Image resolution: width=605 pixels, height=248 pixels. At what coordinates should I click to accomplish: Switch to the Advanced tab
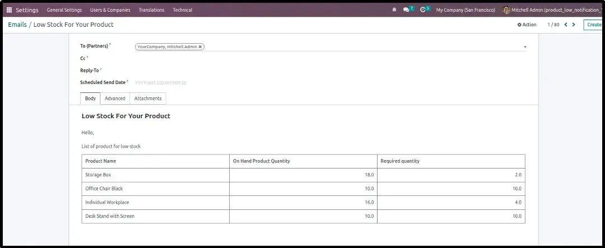click(115, 99)
